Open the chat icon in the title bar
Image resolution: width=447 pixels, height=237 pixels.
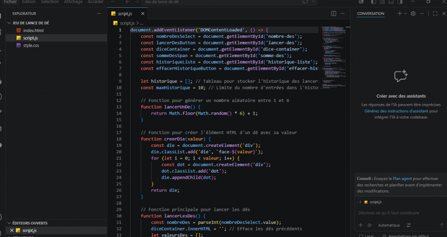tap(305, 2)
